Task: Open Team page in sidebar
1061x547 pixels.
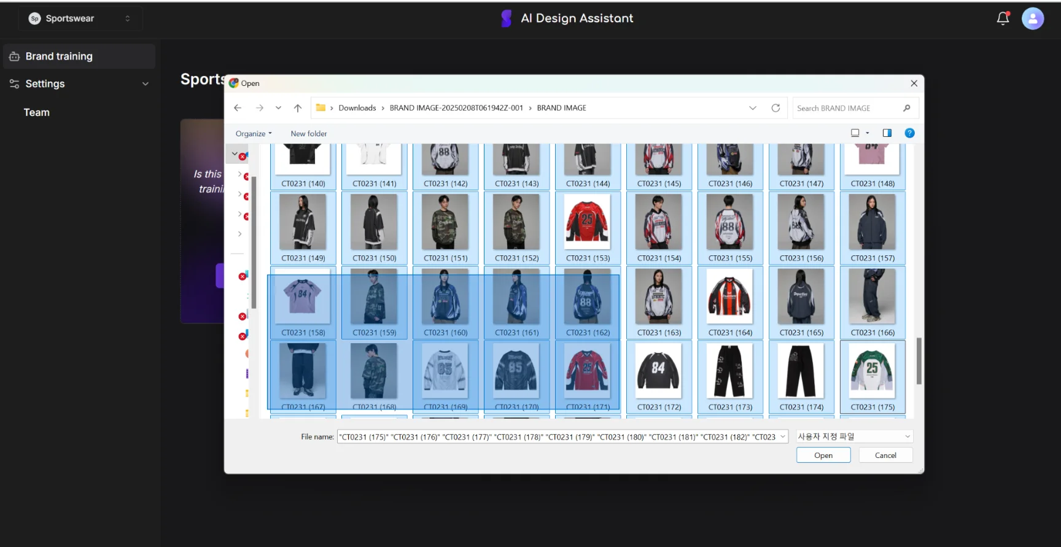Action: (37, 112)
